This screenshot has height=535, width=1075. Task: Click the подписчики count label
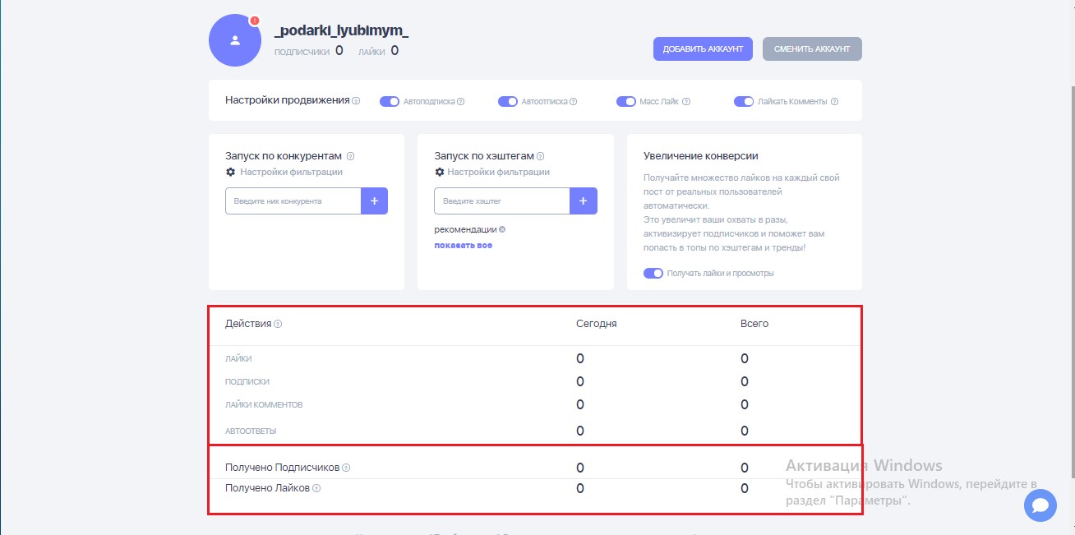(x=302, y=52)
